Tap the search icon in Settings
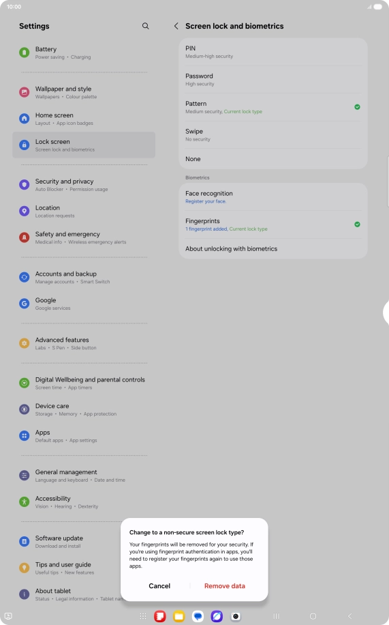This screenshot has height=625, width=389. (145, 26)
